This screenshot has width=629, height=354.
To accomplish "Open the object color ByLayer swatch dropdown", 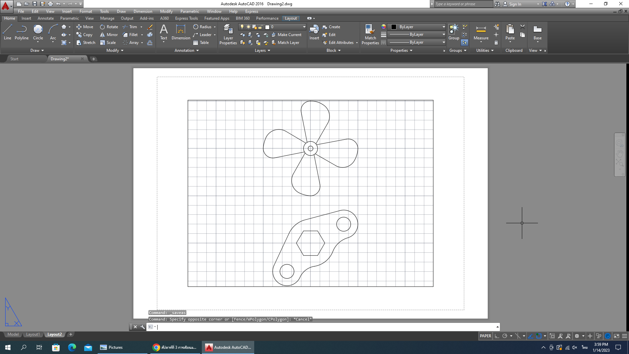I will tap(417, 27).
